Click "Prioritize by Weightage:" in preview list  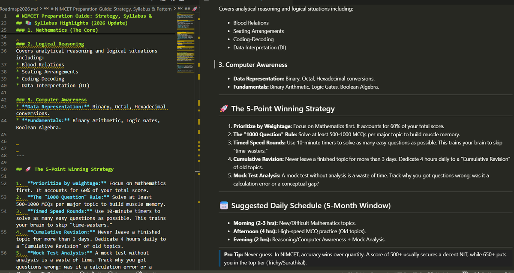(262, 126)
